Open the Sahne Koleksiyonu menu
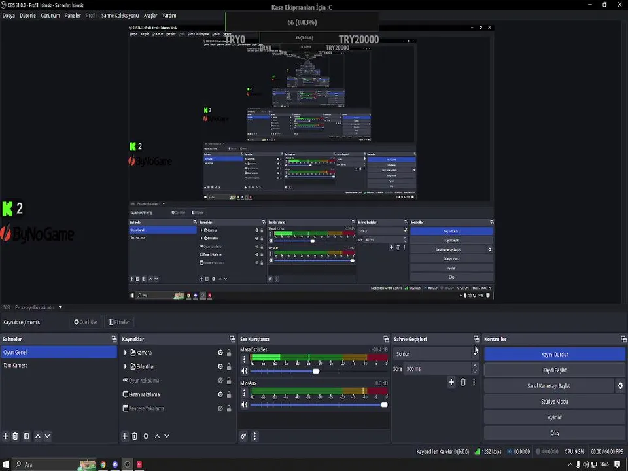Image resolution: width=628 pixels, height=471 pixels. (120, 16)
